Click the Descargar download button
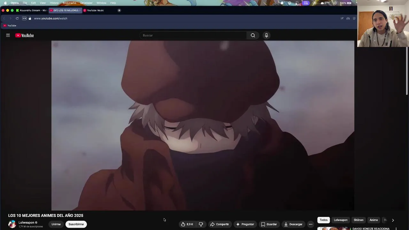This screenshot has width=409, height=230. pyautogui.click(x=293, y=224)
